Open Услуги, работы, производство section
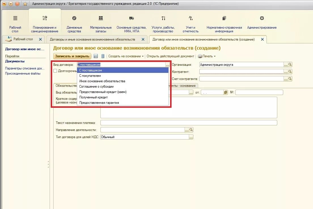The width and height of the screenshot is (313, 209). tap(163, 24)
